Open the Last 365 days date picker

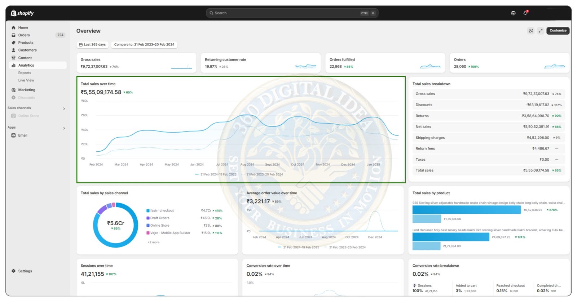[92, 45]
